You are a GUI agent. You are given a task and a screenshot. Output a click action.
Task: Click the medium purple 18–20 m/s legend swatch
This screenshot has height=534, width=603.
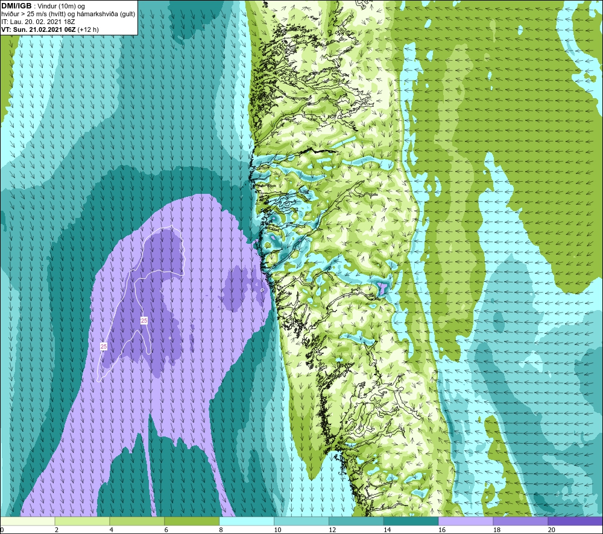pos(521,521)
